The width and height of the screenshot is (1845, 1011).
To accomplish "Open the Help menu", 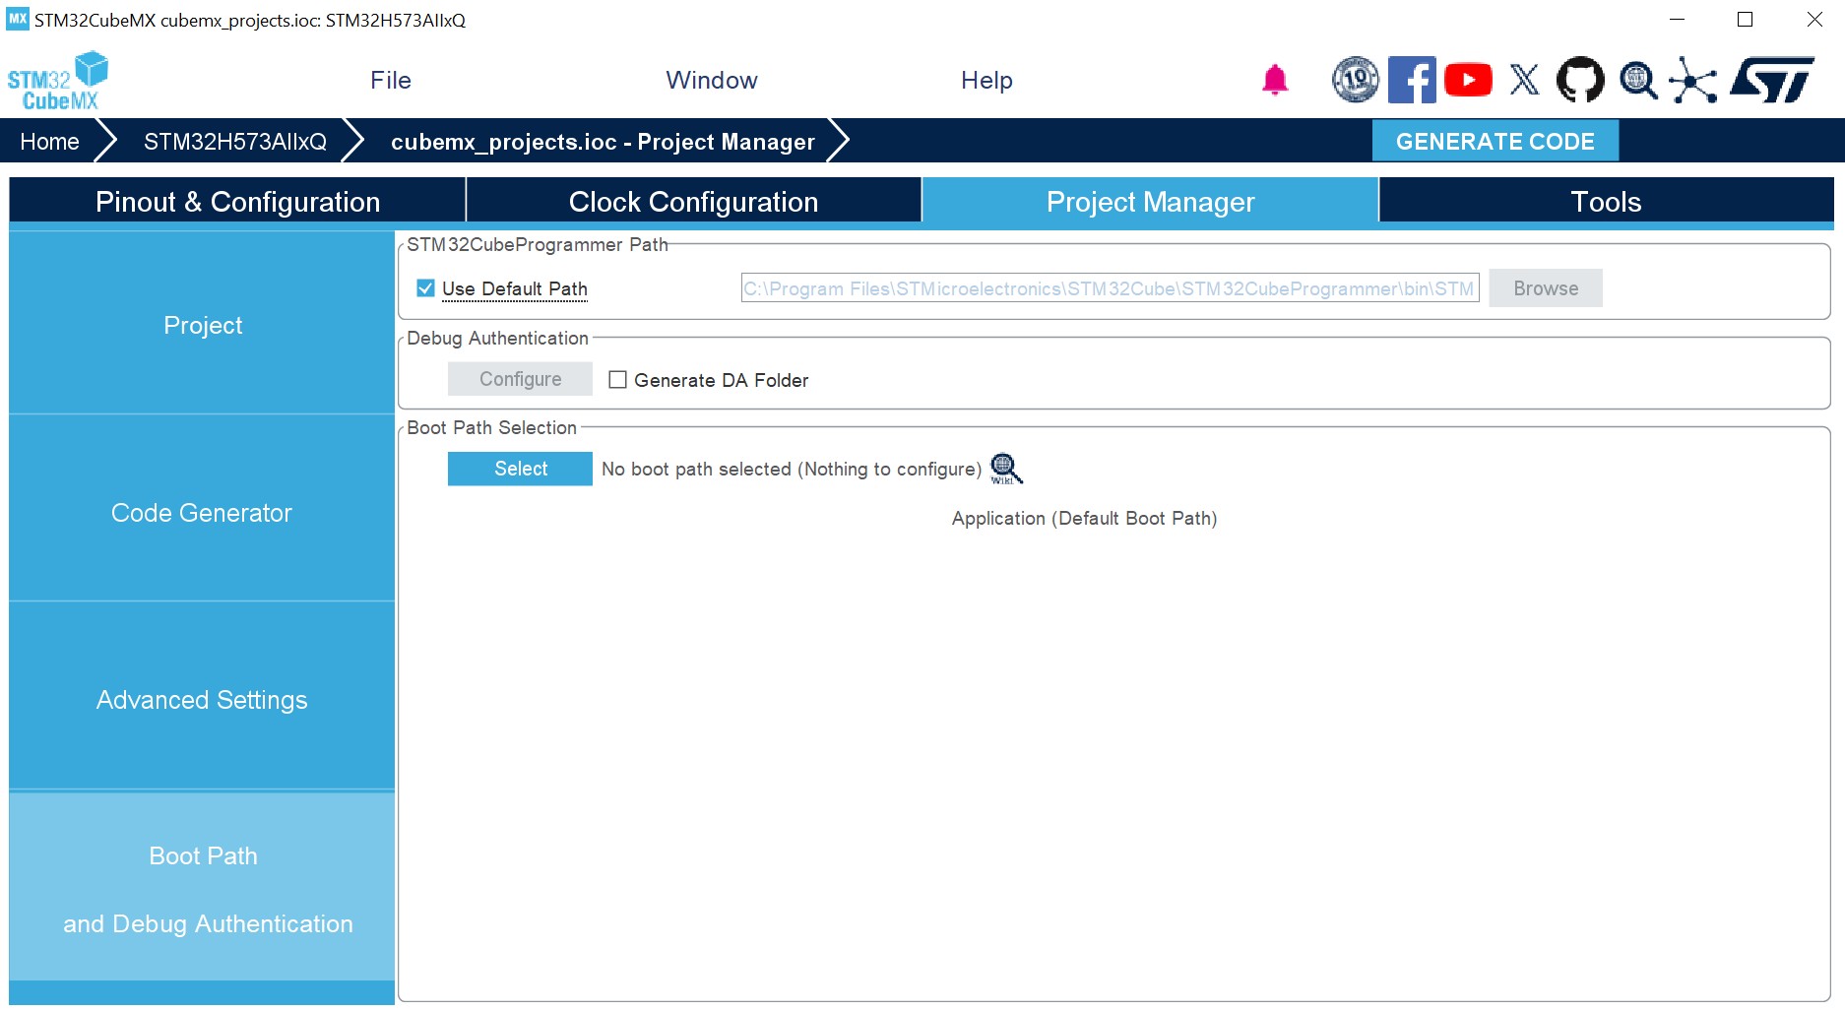I will pos(986,81).
